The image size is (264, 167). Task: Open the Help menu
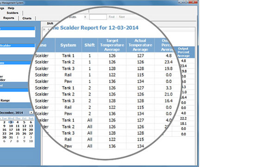tap(11, 8)
